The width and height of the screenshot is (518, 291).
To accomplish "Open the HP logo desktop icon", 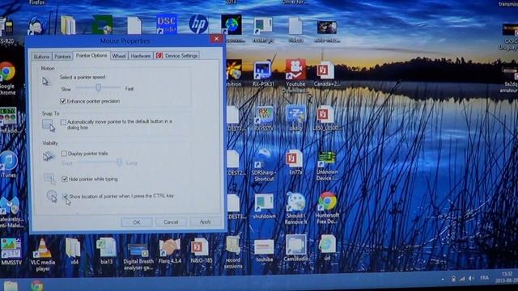I will click(198, 23).
